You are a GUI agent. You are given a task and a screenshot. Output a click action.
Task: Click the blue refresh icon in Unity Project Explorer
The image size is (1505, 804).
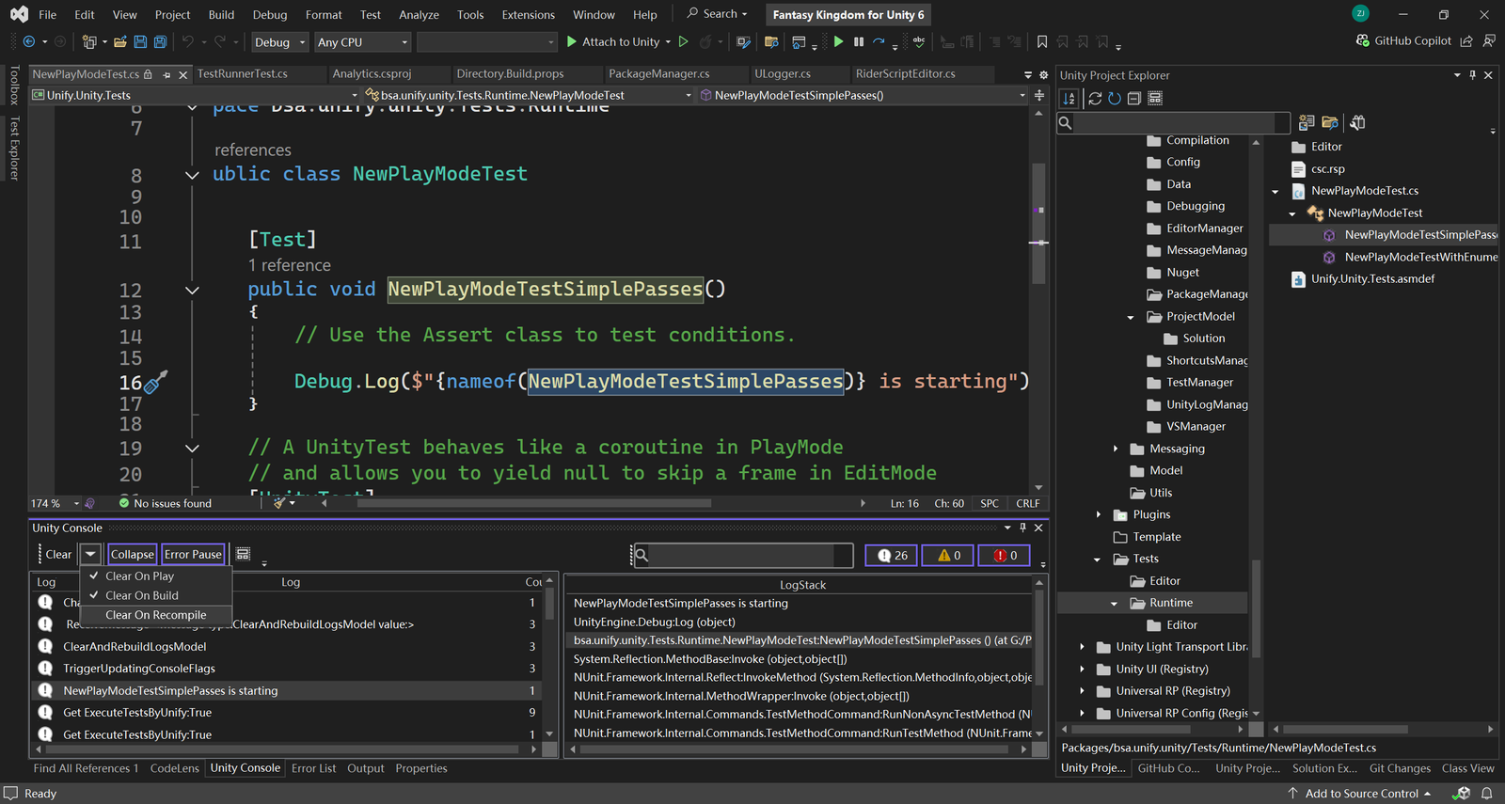[x=1115, y=99]
